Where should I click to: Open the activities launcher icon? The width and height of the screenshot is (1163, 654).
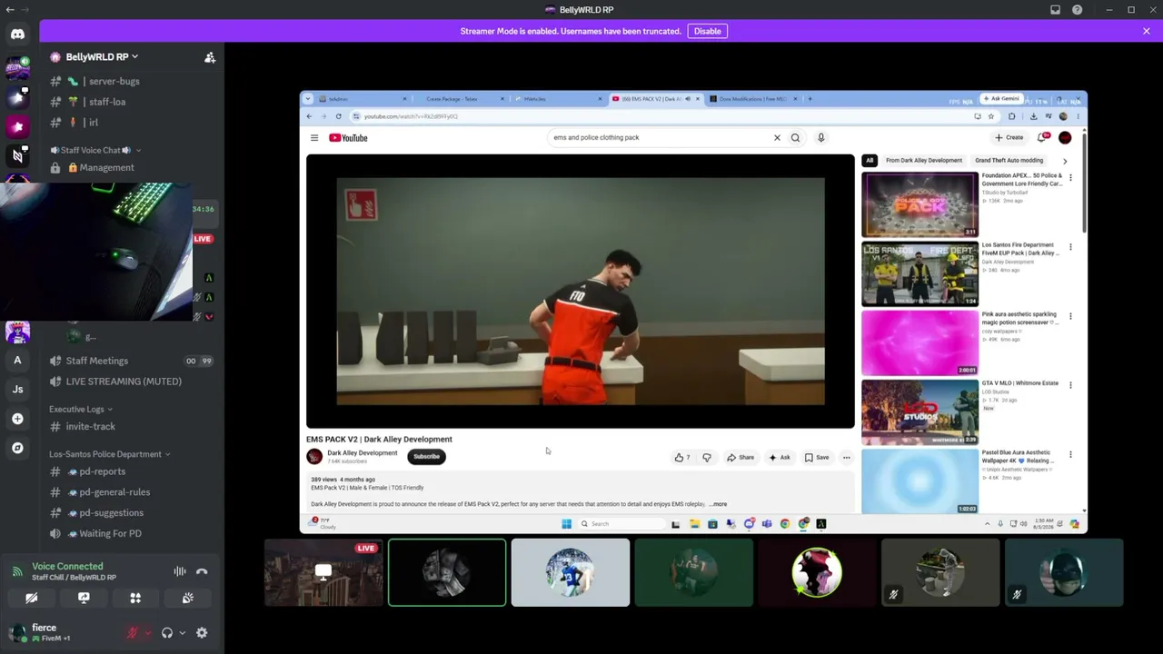[x=135, y=598]
